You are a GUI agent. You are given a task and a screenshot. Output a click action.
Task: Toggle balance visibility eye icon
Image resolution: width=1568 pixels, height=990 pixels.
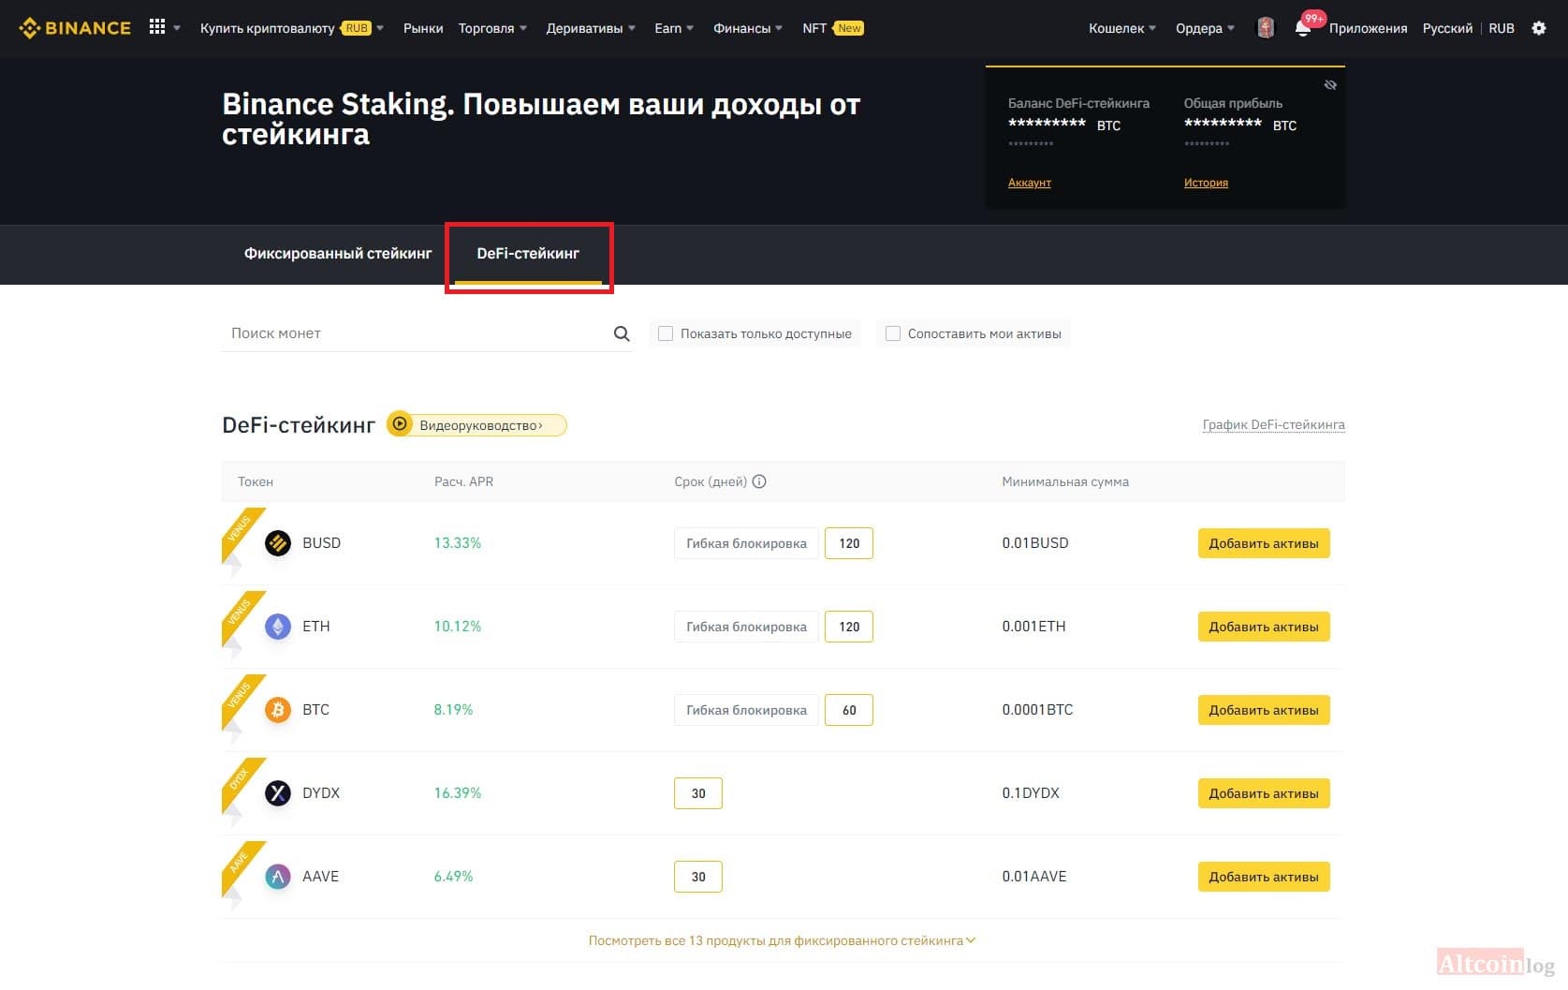coord(1330,85)
